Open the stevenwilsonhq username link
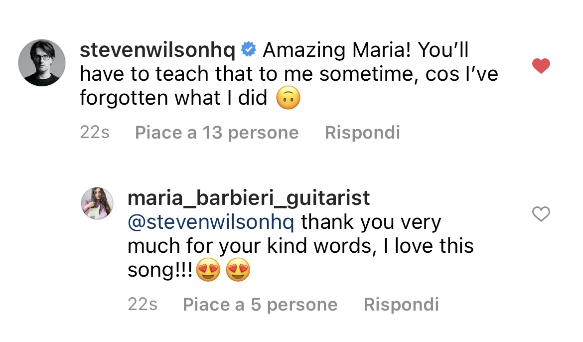Viewport: 583px width, 342px height. (x=157, y=50)
